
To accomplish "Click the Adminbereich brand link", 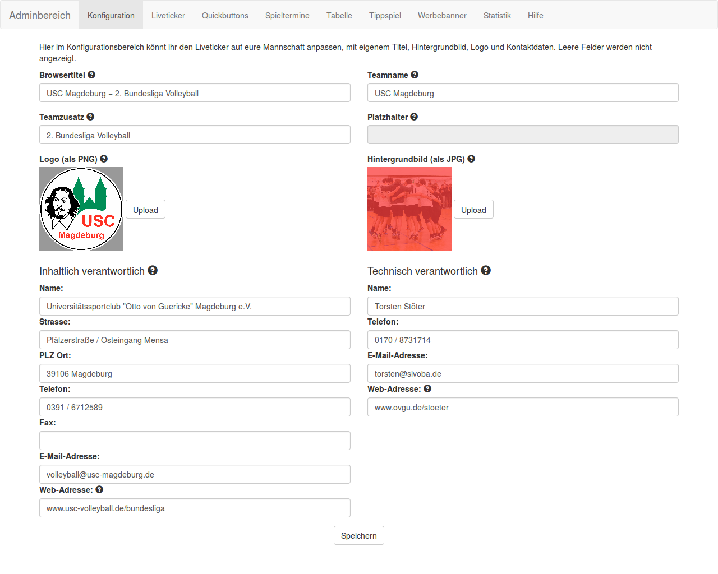I will [x=40, y=16].
